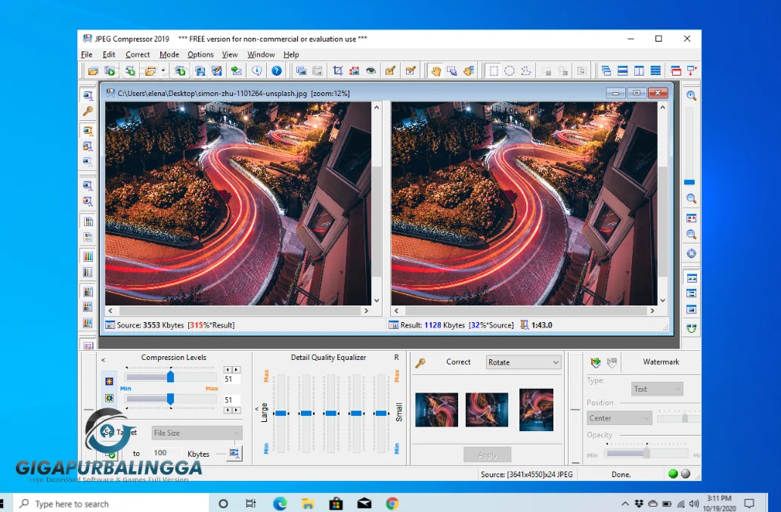The height and width of the screenshot is (512, 781).
Task: Click the tile windows vertically icon
Action: pyautogui.click(x=639, y=71)
